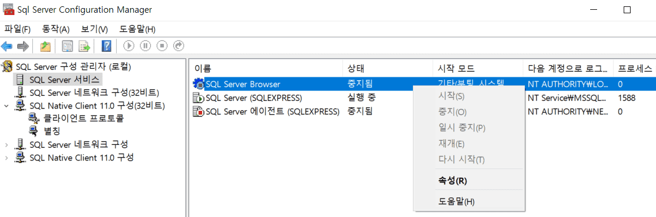Click the SQL Server (SQLEXPRESS) running service icon
This screenshot has width=656, height=217.
(198, 98)
